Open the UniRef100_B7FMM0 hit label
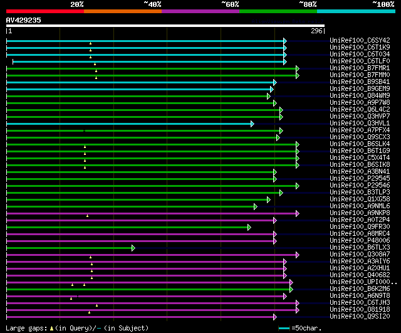 point(360,75)
